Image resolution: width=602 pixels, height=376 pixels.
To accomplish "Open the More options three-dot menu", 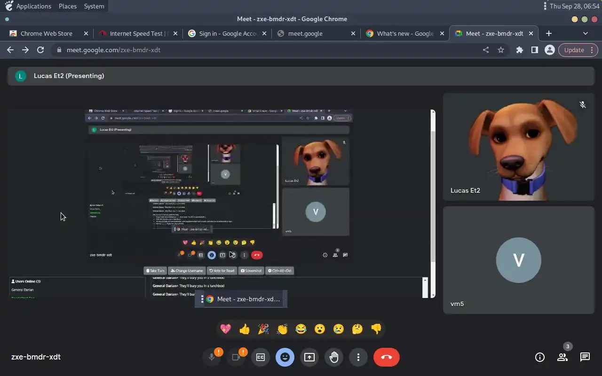I will (358, 357).
